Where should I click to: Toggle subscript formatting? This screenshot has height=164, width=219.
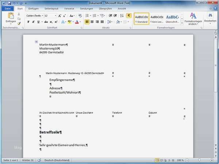click(51, 22)
